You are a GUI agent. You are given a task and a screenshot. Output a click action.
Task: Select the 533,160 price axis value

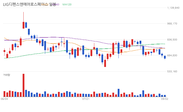click(172, 72)
